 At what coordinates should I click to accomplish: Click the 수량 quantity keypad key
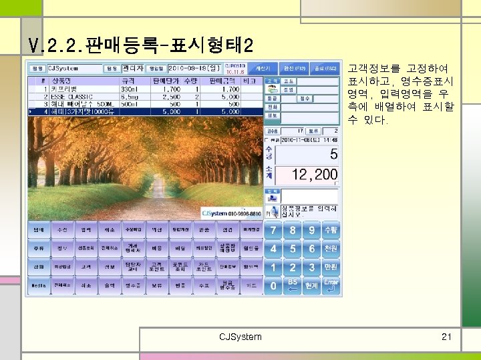coord(331,229)
